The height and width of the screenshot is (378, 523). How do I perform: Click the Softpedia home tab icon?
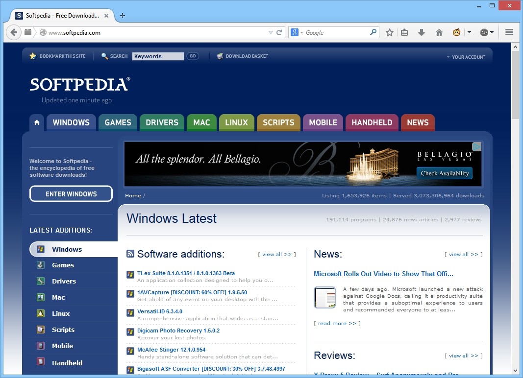[37, 122]
